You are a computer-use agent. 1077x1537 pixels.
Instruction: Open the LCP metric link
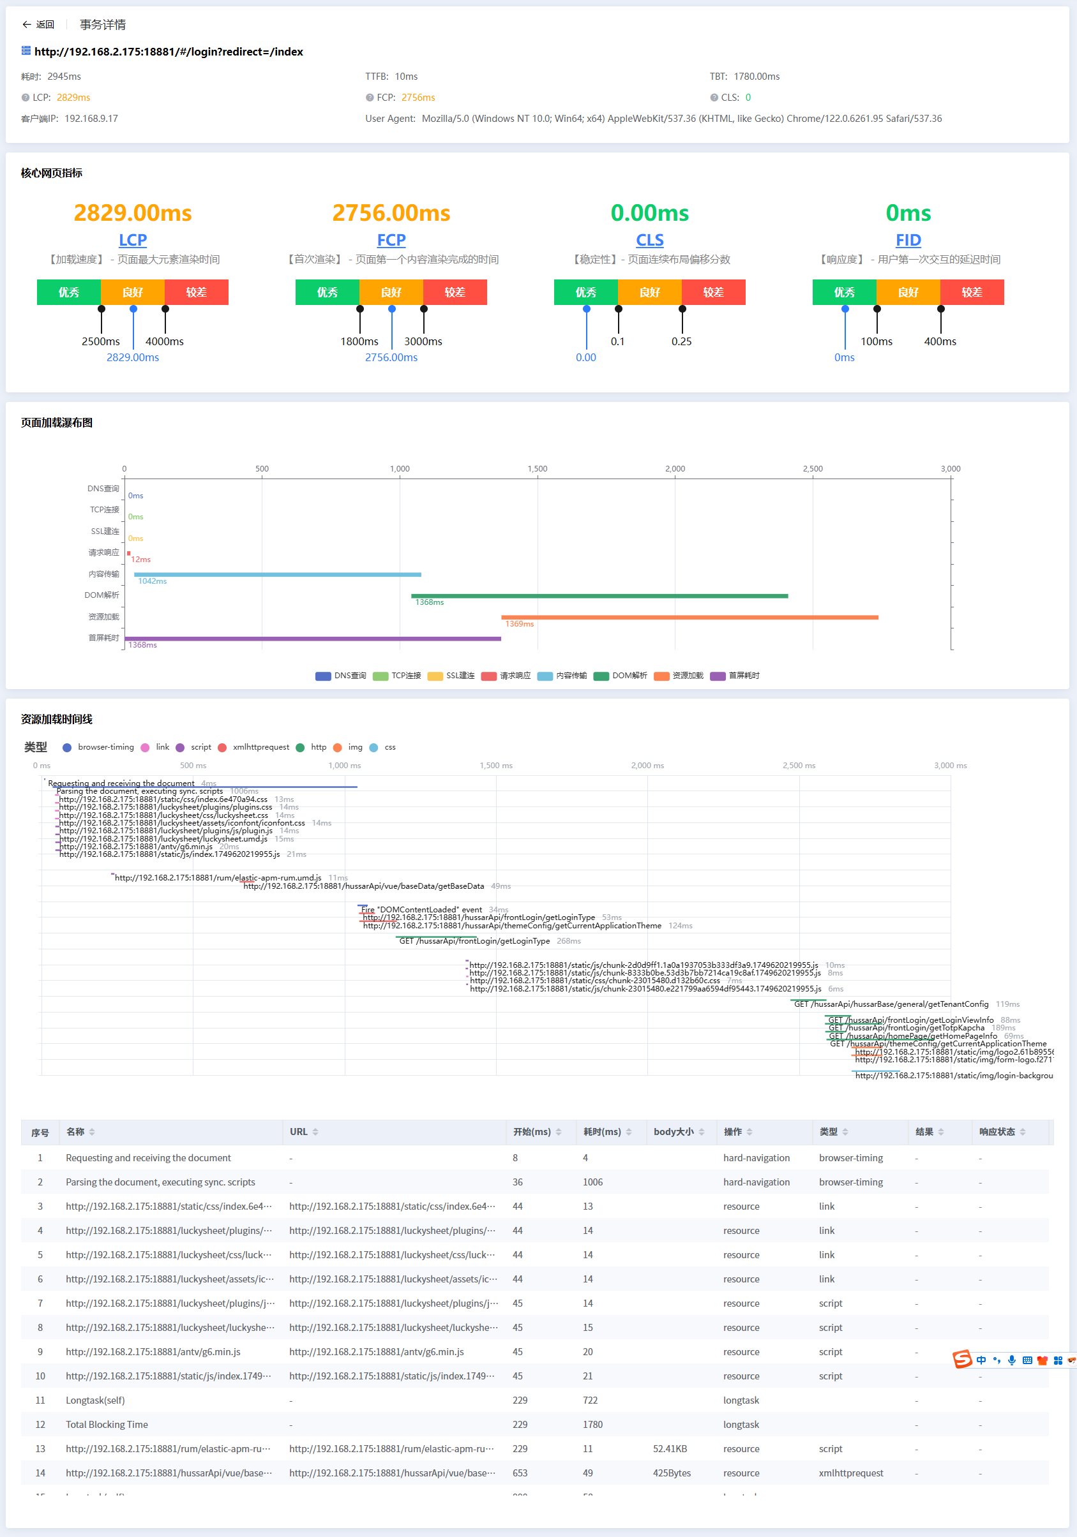point(133,240)
